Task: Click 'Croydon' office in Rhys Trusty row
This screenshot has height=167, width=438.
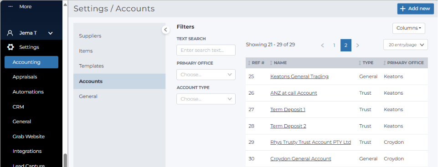Action: pos(394,142)
